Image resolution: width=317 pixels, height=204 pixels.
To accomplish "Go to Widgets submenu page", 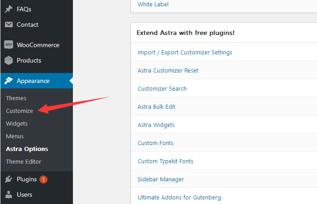I will tap(17, 123).
